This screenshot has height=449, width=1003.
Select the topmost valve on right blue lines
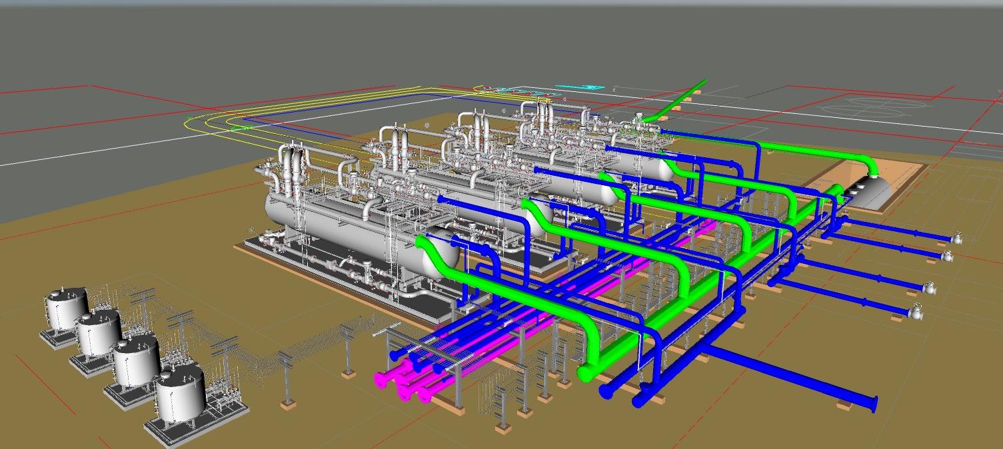click(x=958, y=238)
